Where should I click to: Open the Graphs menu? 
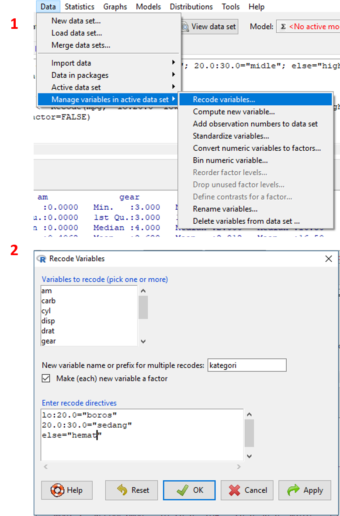[x=115, y=7]
